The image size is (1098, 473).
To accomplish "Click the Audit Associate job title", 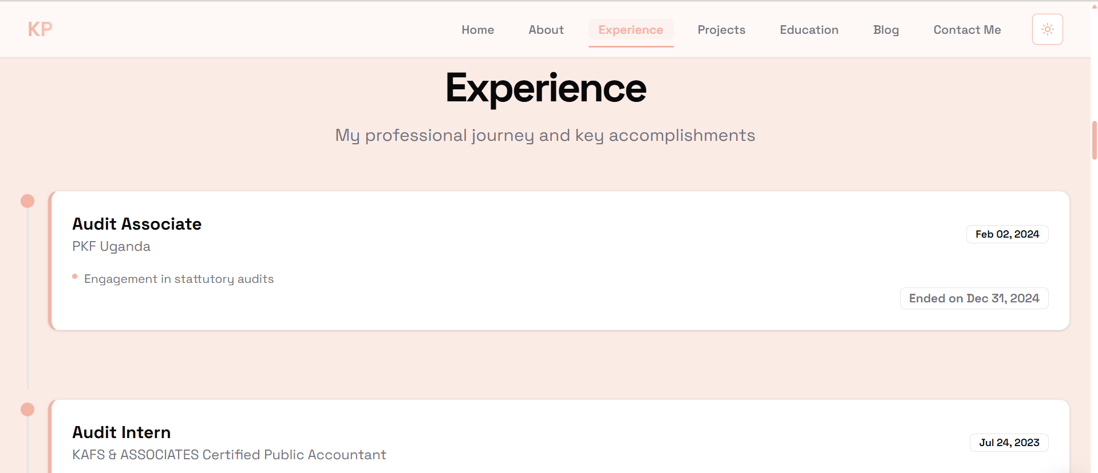I will 137,224.
